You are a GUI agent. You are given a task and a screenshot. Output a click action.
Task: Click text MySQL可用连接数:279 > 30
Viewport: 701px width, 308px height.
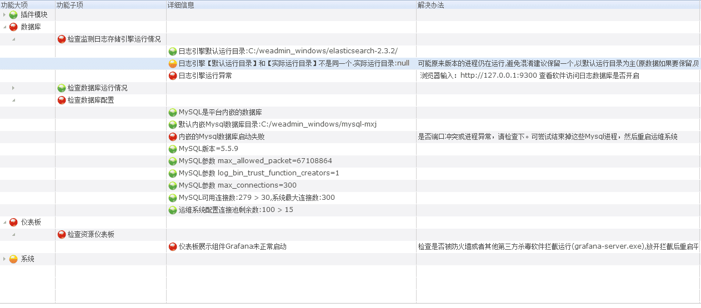pyautogui.click(x=257, y=198)
